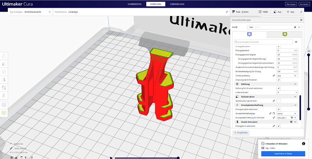Open the Farbschema Linientyp selector
Screen dimensions: 312x159
point(141,12)
